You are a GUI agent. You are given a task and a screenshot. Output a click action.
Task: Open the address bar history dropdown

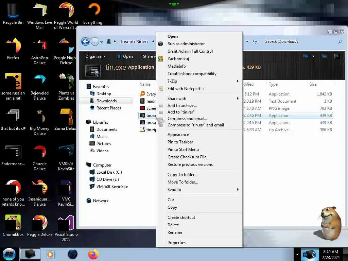[247, 41]
